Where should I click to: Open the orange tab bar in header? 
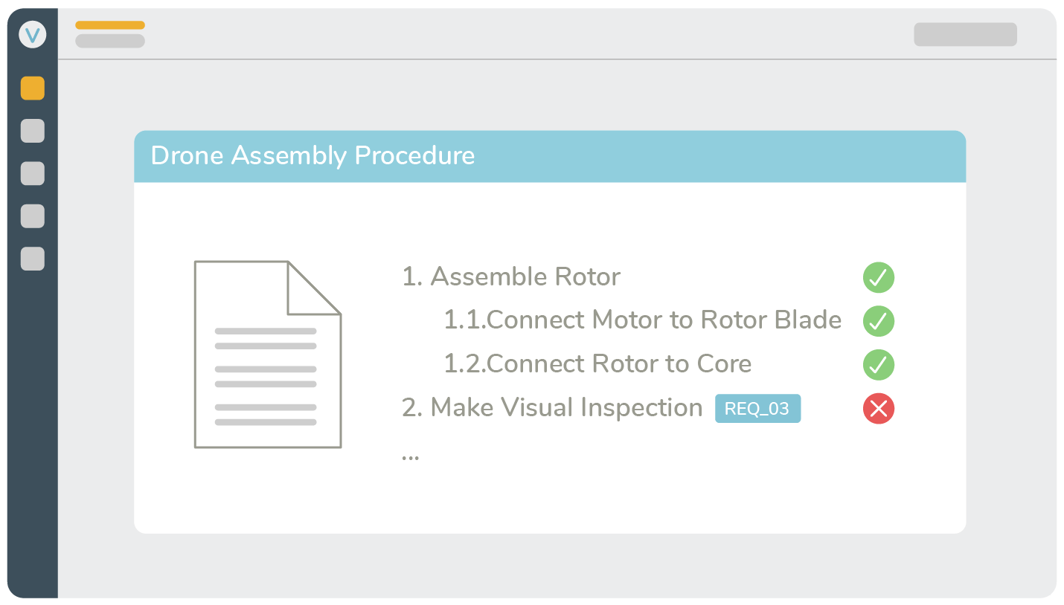tap(110, 25)
